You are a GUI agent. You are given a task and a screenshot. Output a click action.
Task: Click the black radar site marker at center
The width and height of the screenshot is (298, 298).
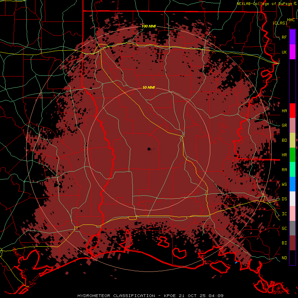click(149, 149)
